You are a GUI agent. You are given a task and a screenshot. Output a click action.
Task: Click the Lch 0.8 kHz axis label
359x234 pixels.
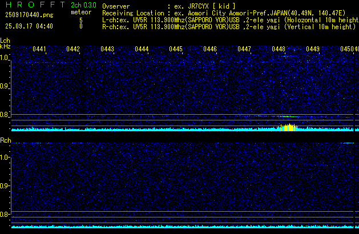pyautogui.click(x=5, y=115)
